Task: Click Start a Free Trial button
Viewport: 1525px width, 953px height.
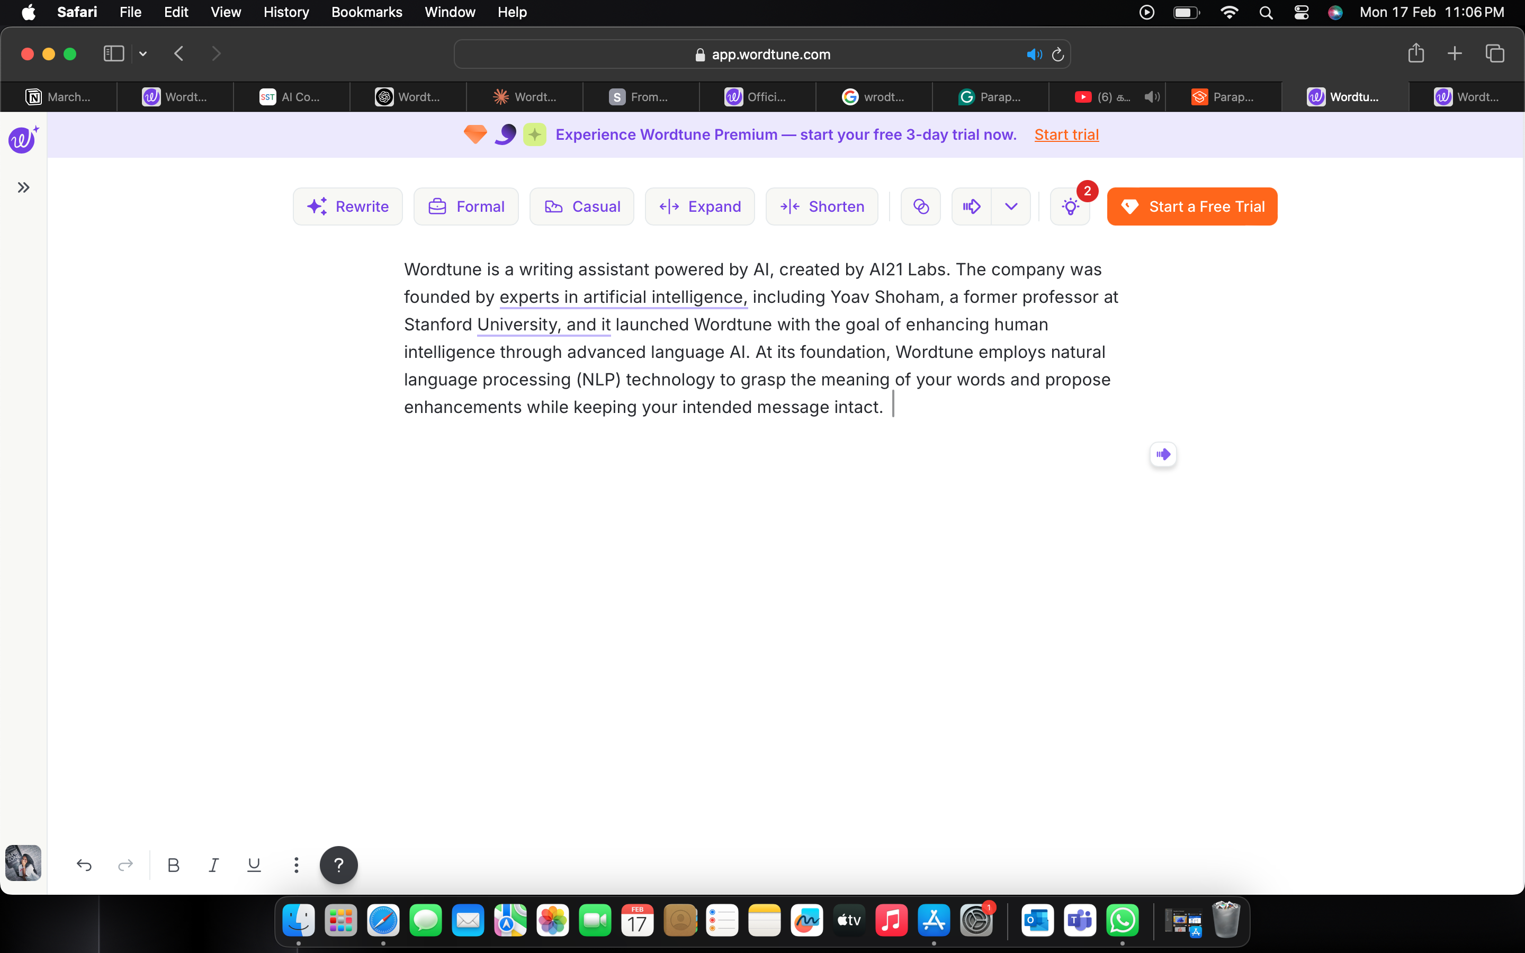Action: pos(1192,206)
